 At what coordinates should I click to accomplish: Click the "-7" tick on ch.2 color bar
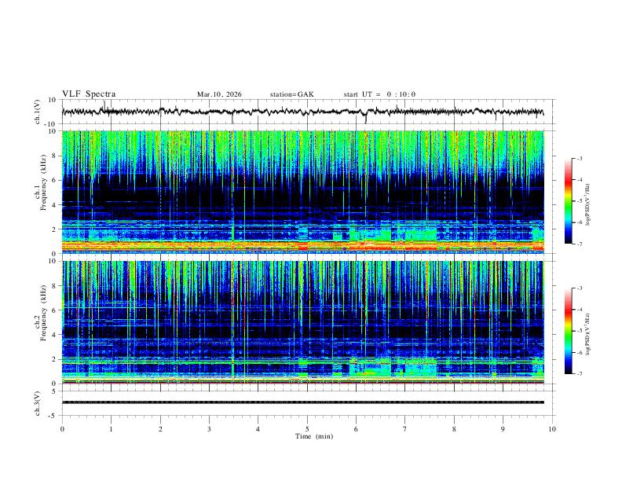click(580, 373)
